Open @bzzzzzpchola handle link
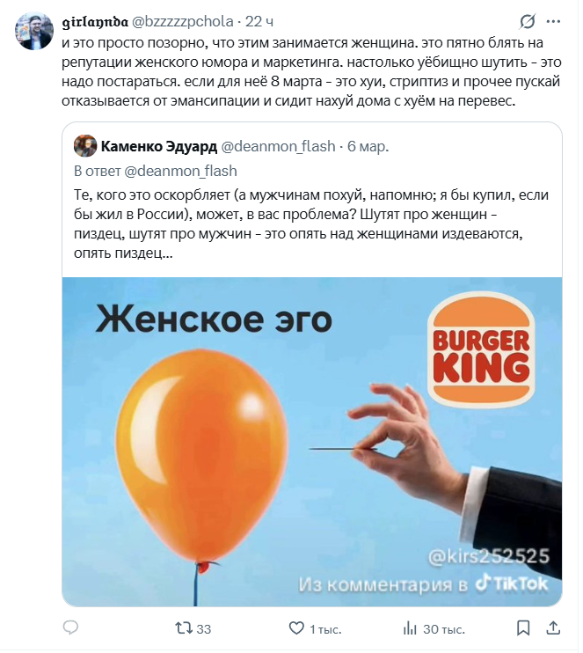This screenshot has width=583, height=653. [x=182, y=21]
